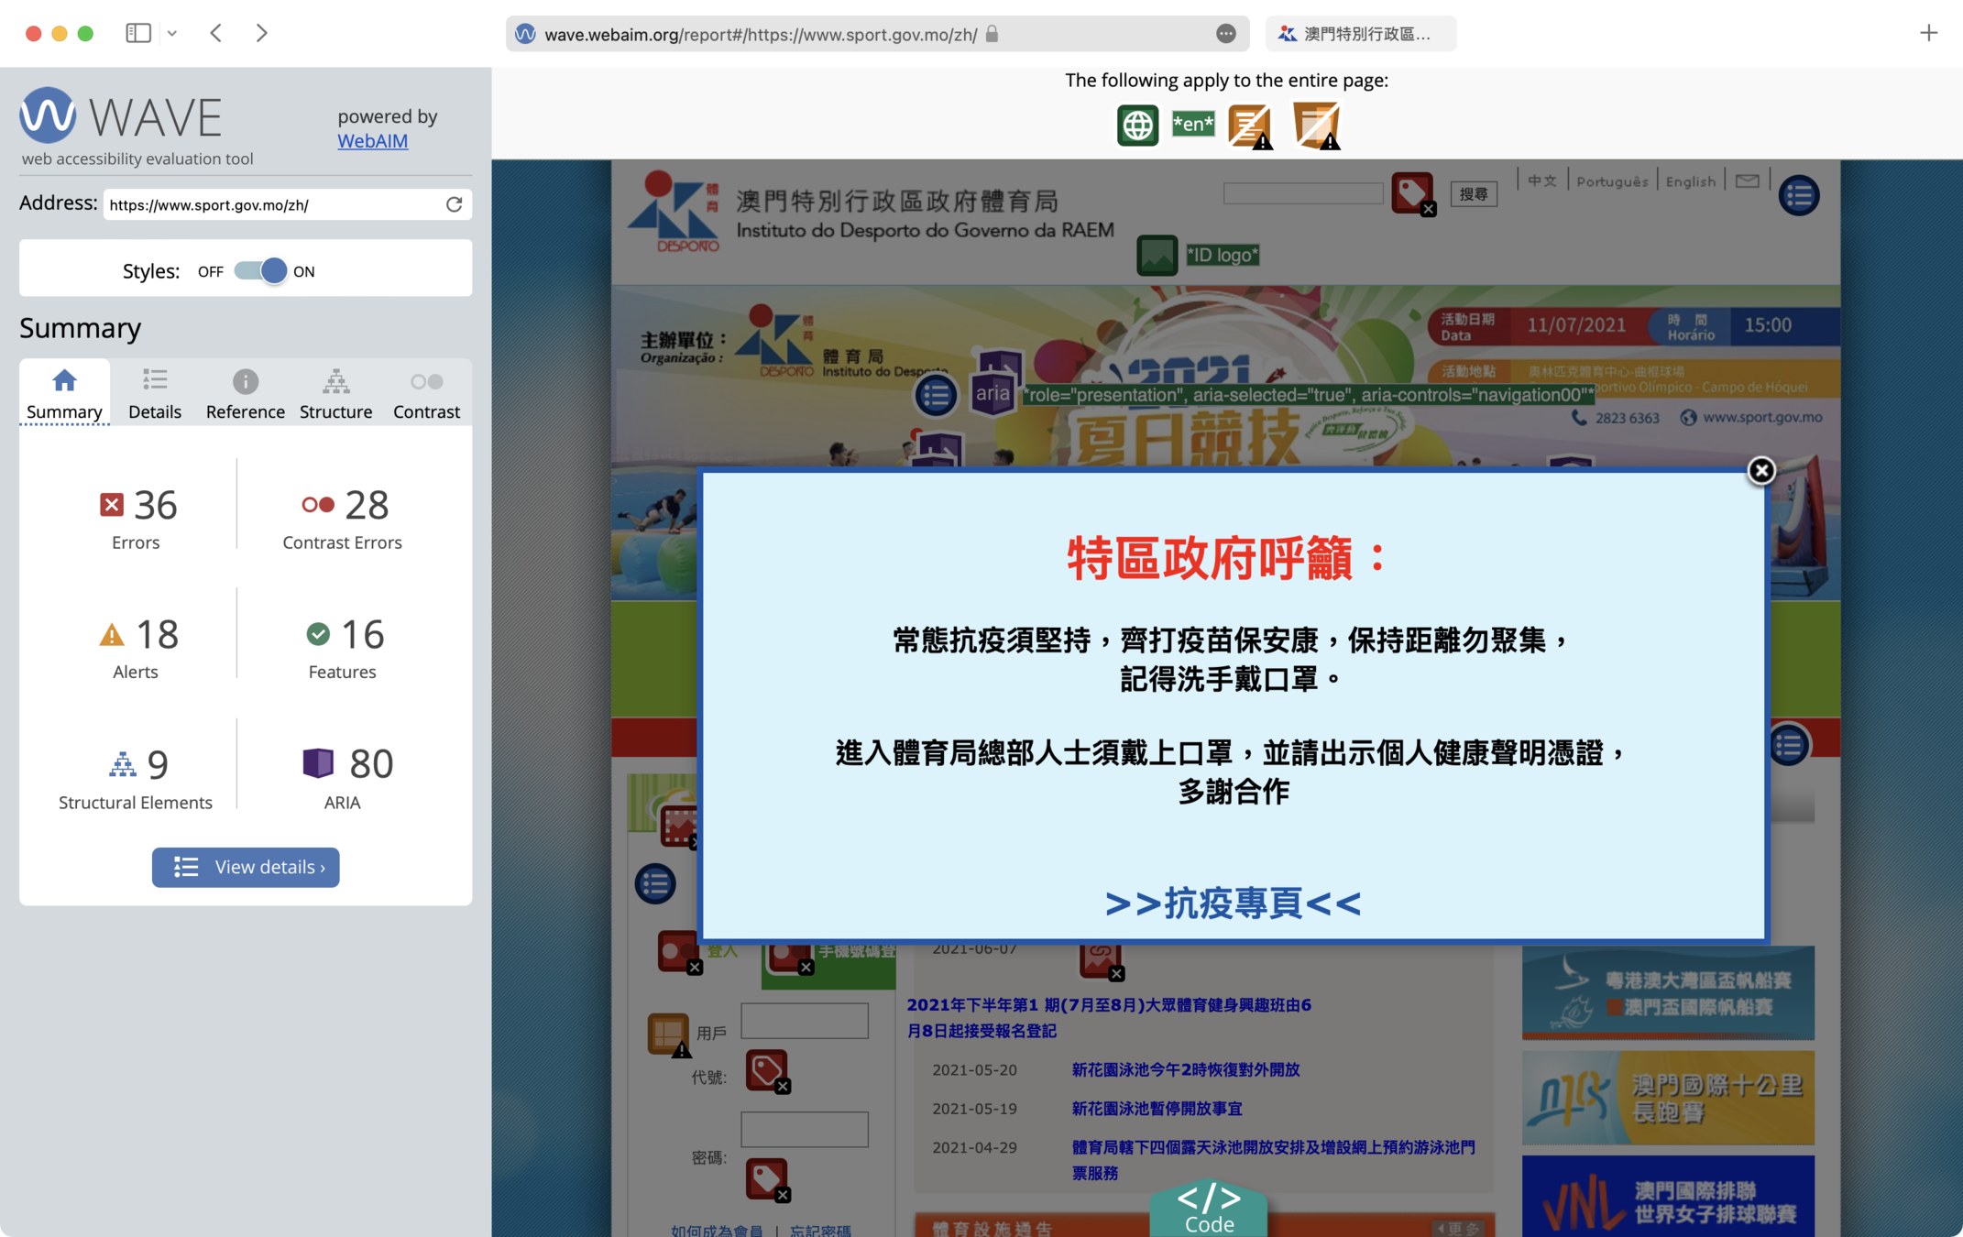Close the popup with the X icon
Image resolution: width=1963 pixels, height=1237 pixels.
1760,471
